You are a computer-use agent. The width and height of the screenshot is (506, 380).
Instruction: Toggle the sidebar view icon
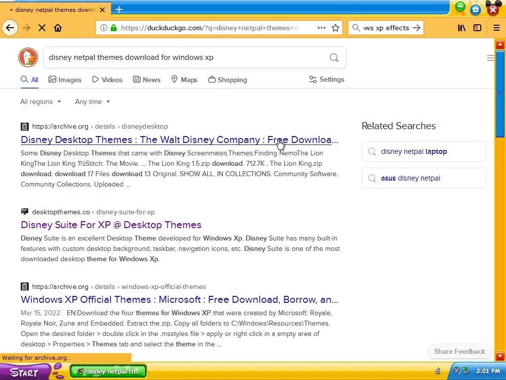coord(477,28)
